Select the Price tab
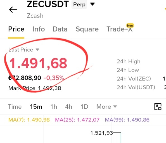 click(16, 29)
